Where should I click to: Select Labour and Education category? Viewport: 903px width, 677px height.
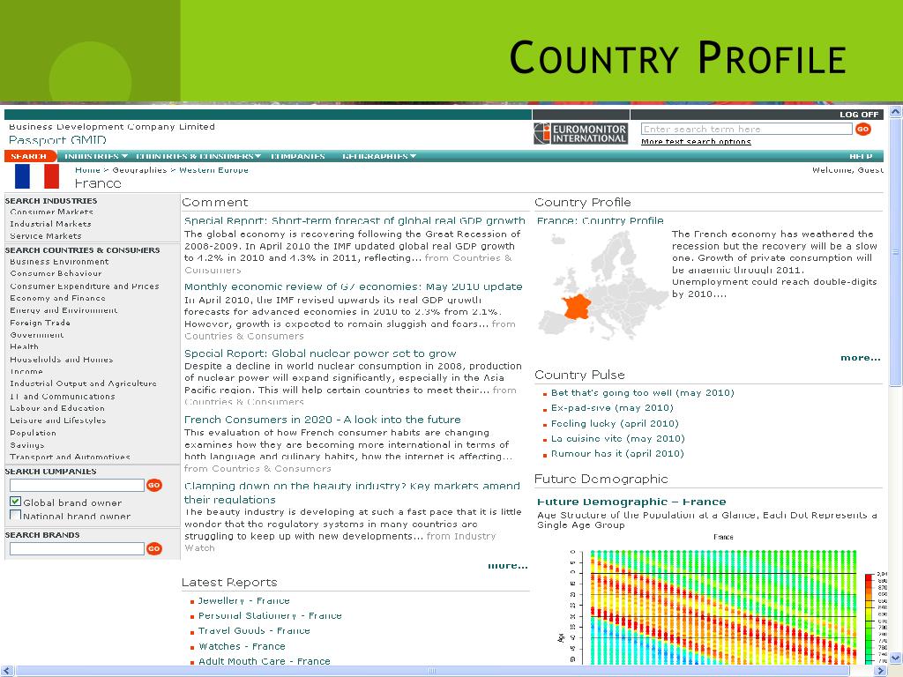point(57,408)
